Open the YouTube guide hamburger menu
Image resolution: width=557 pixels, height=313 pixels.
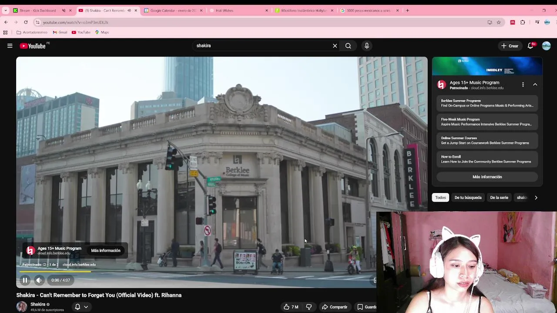click(10, 46)
